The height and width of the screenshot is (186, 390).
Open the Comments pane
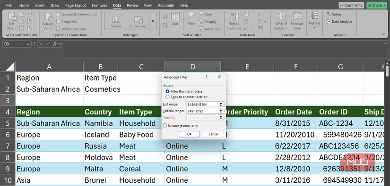(351, 5)
